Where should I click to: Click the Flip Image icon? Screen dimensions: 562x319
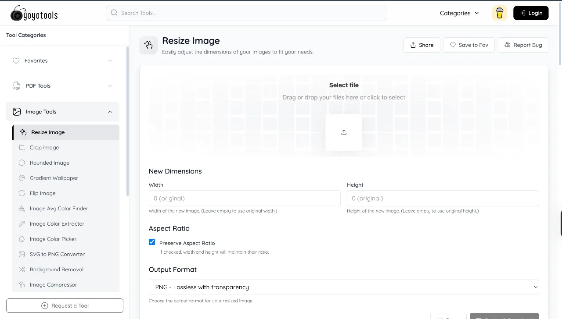(22, 193)
